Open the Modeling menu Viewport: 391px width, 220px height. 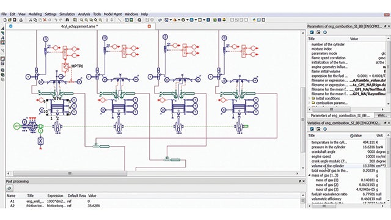click(x=35, y=14)
